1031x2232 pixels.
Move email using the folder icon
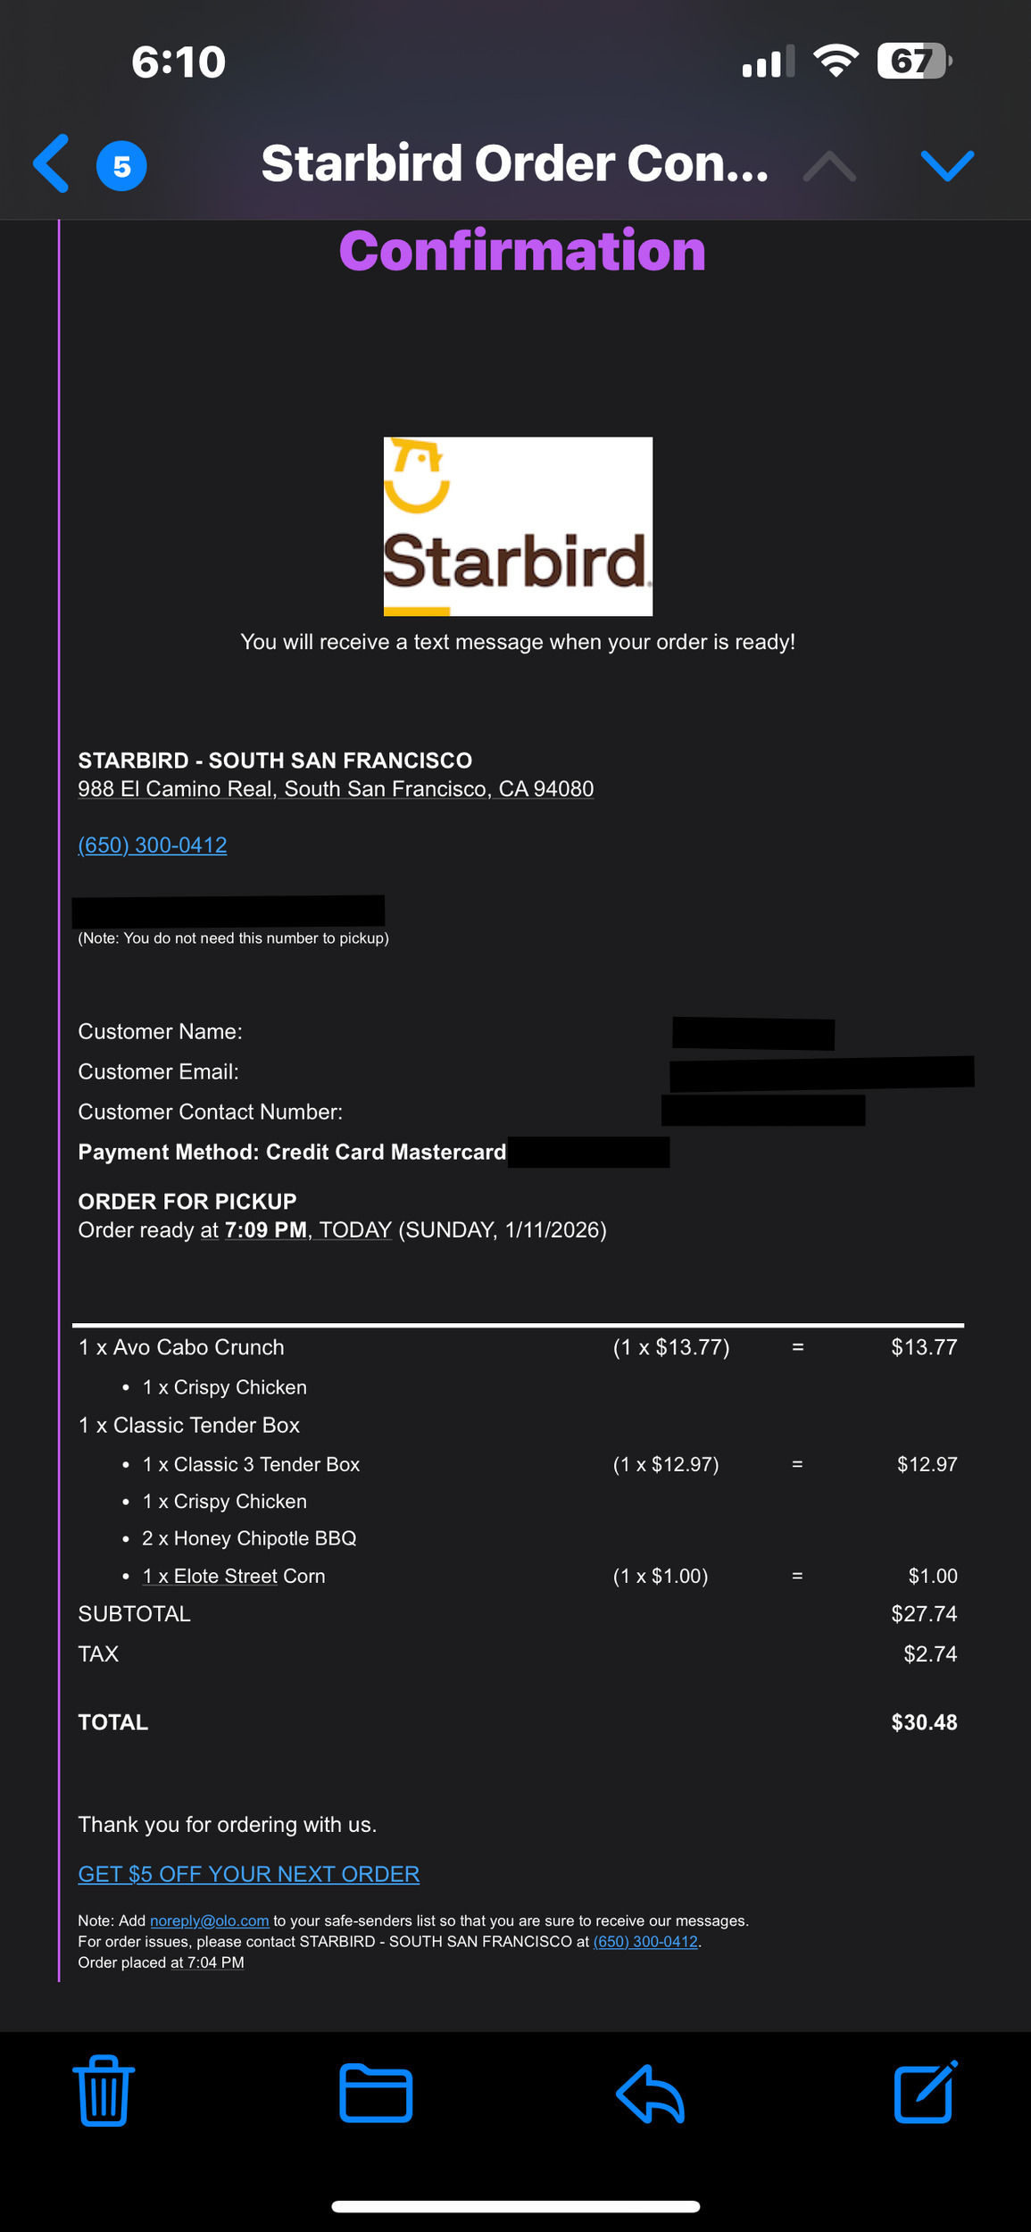pos(376,2094)
